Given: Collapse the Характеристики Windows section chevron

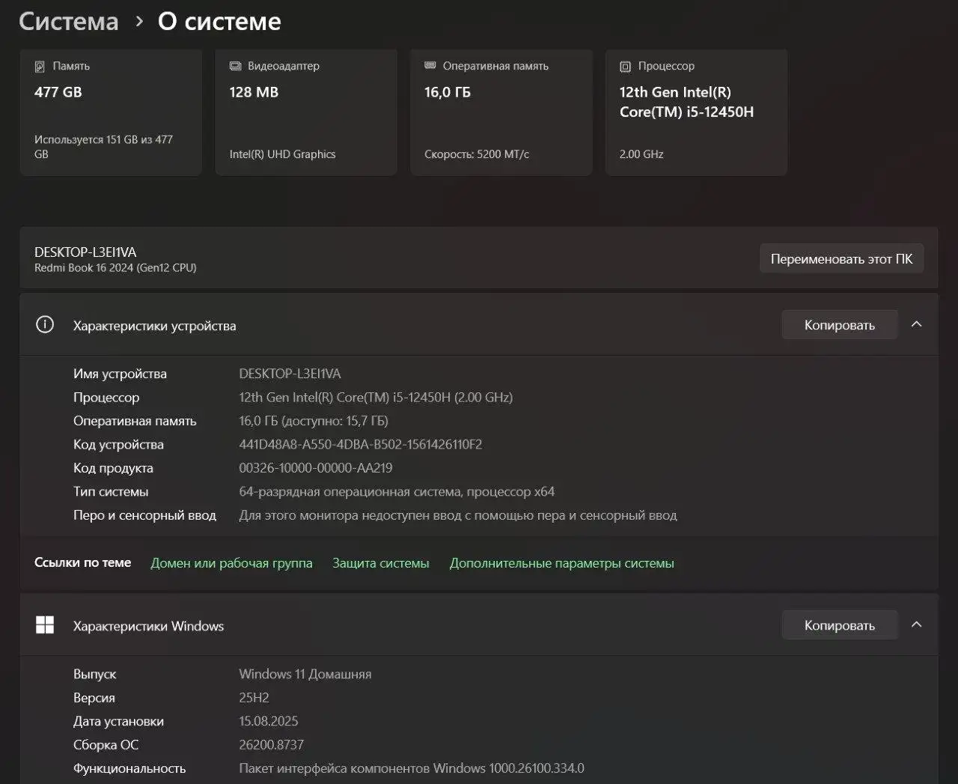Looking at the screenshot, I should pos(916,625).
